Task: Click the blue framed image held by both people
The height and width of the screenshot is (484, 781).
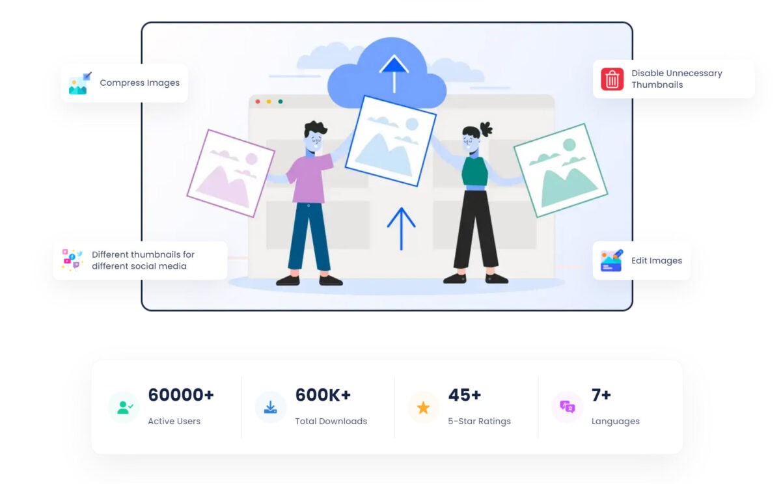Action: point(390,142)
